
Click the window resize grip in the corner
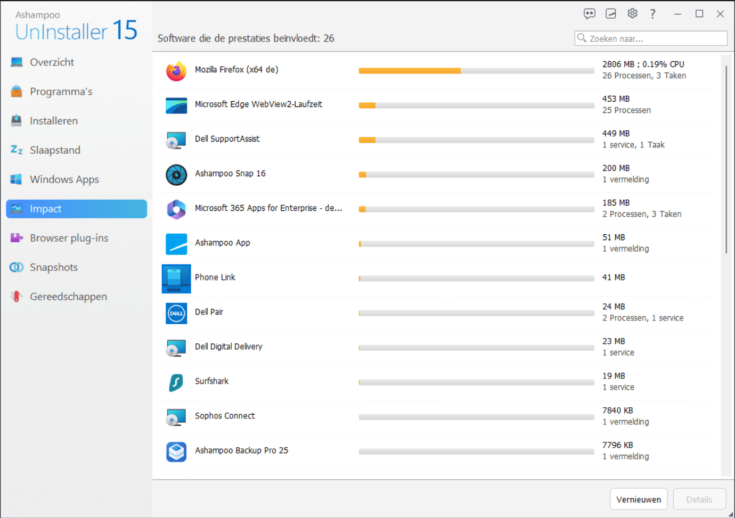[731, 514]
